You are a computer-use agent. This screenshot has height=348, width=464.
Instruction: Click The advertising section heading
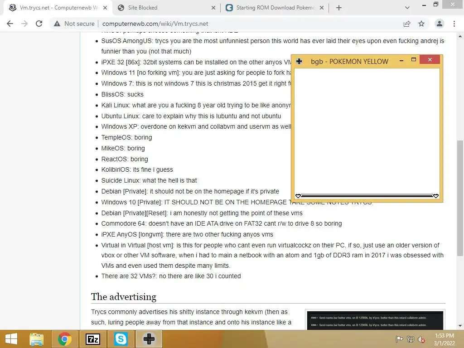point(124,296)
